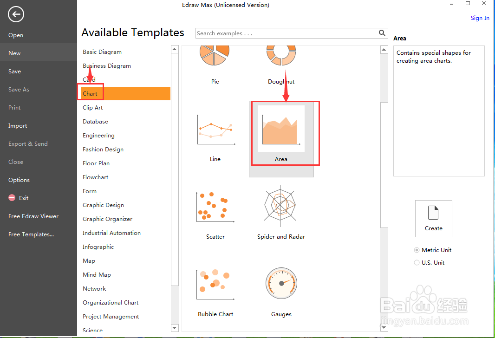This screenshot has width=495, height=338.
Task: Click the category list scrollbar thumb
Action: (175, 169)
